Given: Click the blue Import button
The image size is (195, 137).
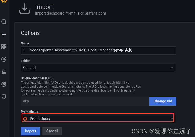Looking at the screenshot, I should click(31, 131).
